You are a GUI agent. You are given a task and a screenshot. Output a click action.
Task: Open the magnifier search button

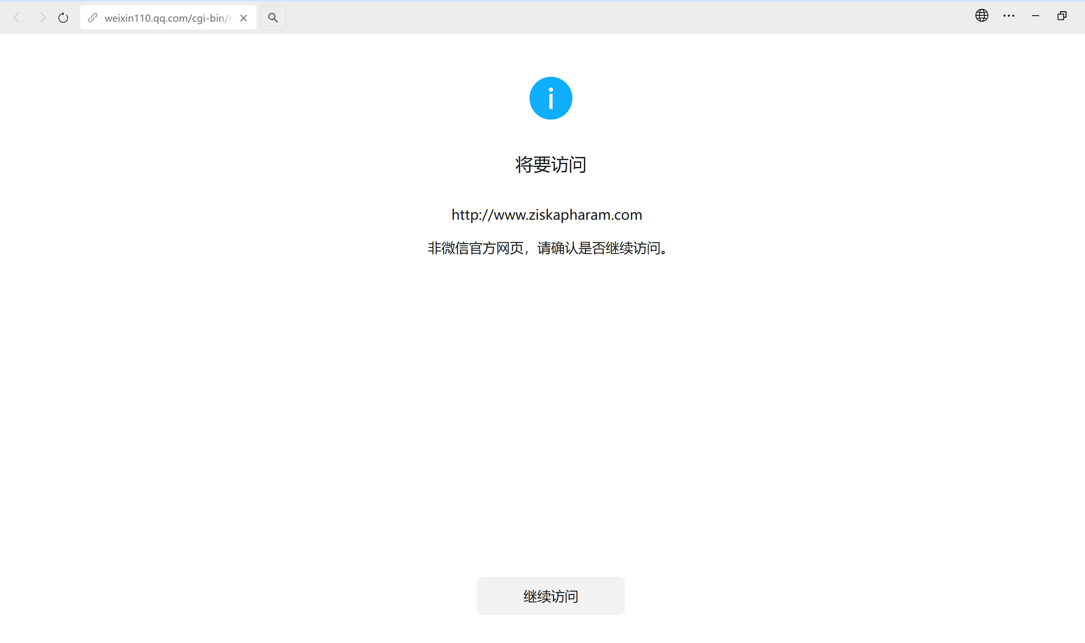pyautogui.click(x=273, y=18)
